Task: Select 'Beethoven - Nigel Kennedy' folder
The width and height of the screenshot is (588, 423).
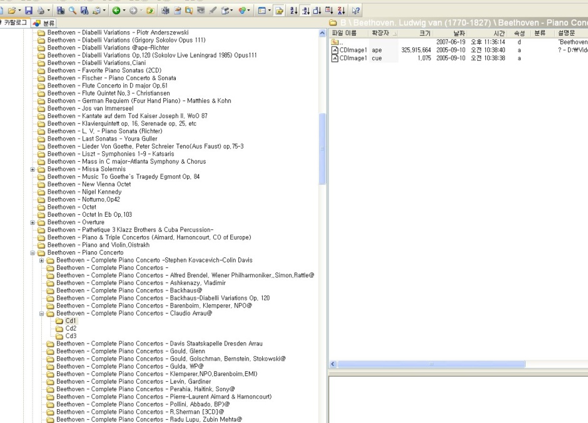Action: pyautogui.click(x=84, y=192)
